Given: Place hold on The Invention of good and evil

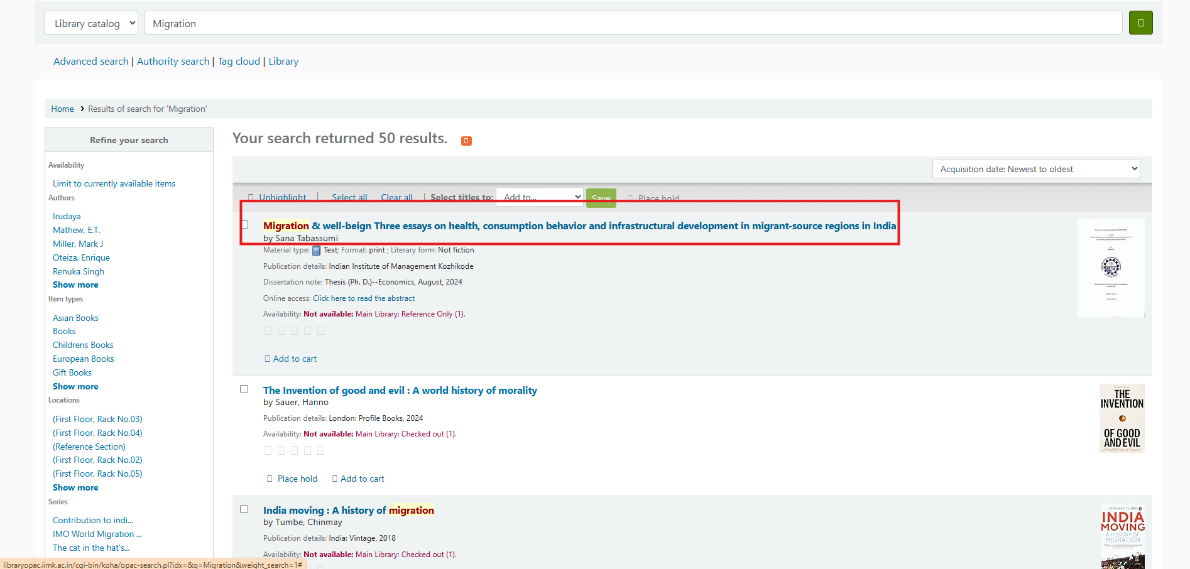Looking at the screenshot, I should pos(292,479).
